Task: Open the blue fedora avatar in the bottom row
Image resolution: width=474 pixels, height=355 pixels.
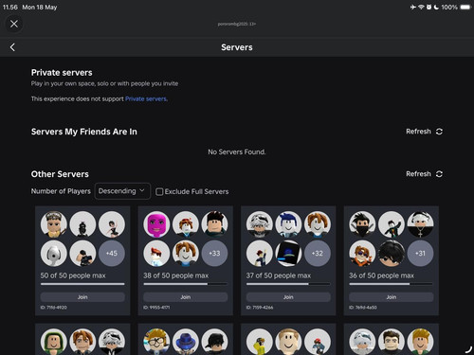Action: (x=186, y=342)
